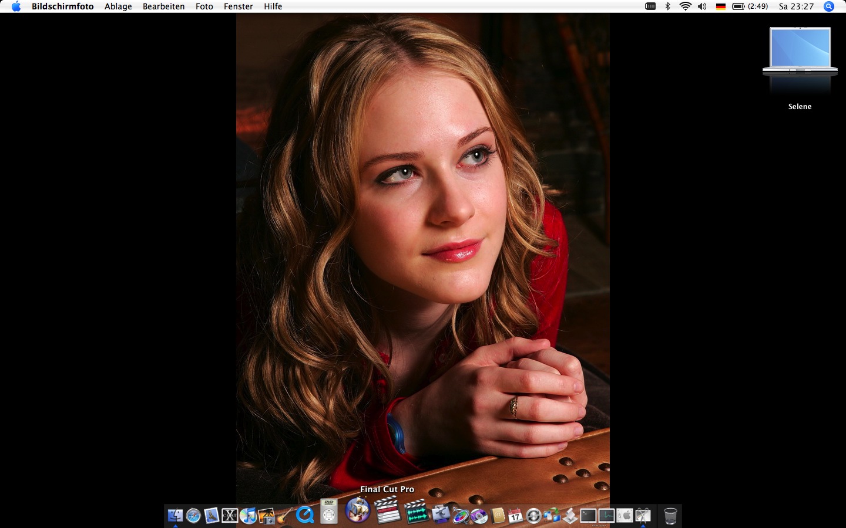846x528 pixels.
Task: Click the clock Sa 23:27
Action: click(x=797, y=6)
